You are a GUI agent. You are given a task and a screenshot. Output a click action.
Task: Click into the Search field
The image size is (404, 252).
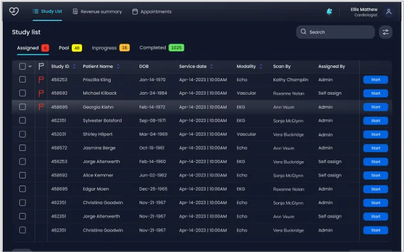coord(335,32)
